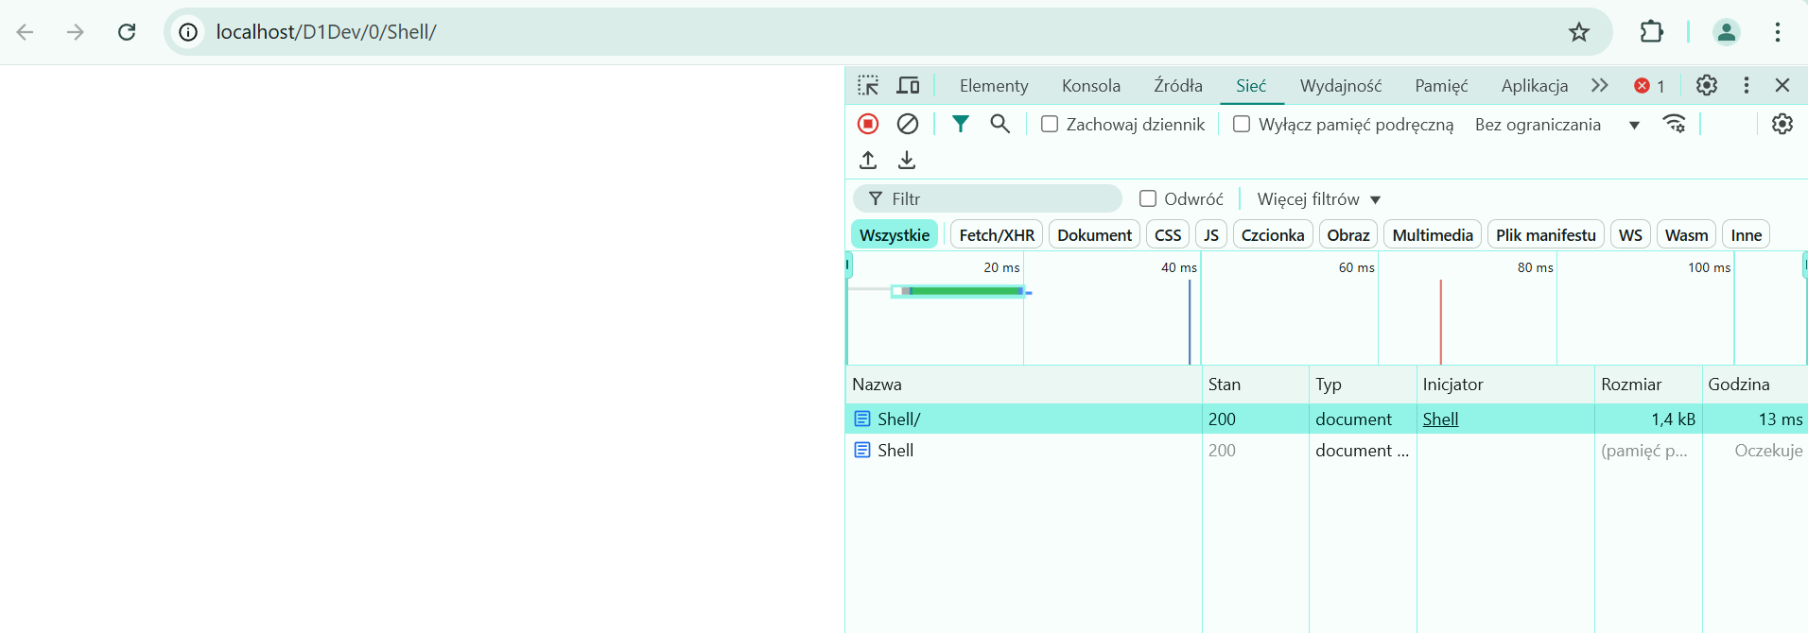1808x633 pixels.
Task: Filter by JS type
Action: coord(1211,235)
